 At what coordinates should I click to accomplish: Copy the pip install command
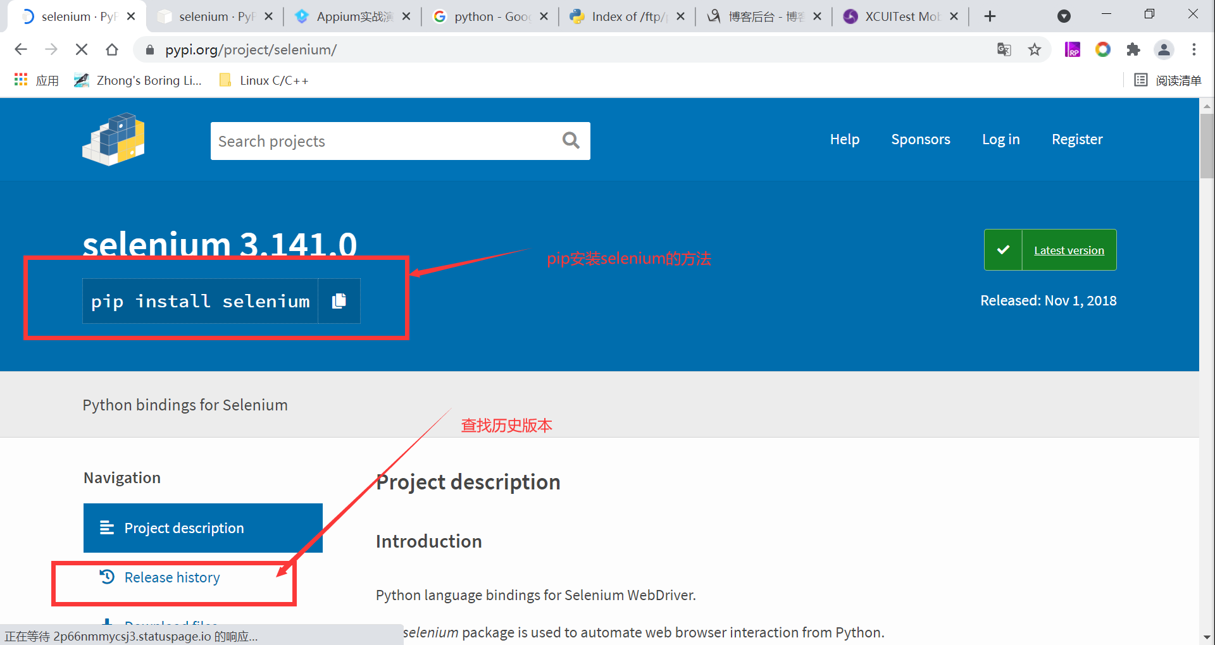coord(339,301)
